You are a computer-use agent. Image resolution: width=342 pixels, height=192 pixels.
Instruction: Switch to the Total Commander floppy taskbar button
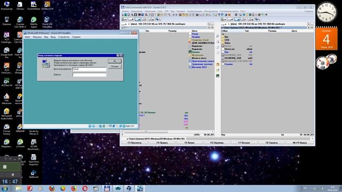click(x=107, y=188)
